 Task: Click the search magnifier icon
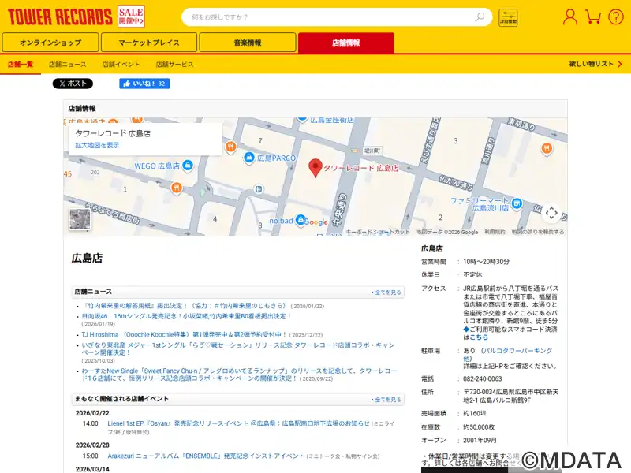[480, 17]
